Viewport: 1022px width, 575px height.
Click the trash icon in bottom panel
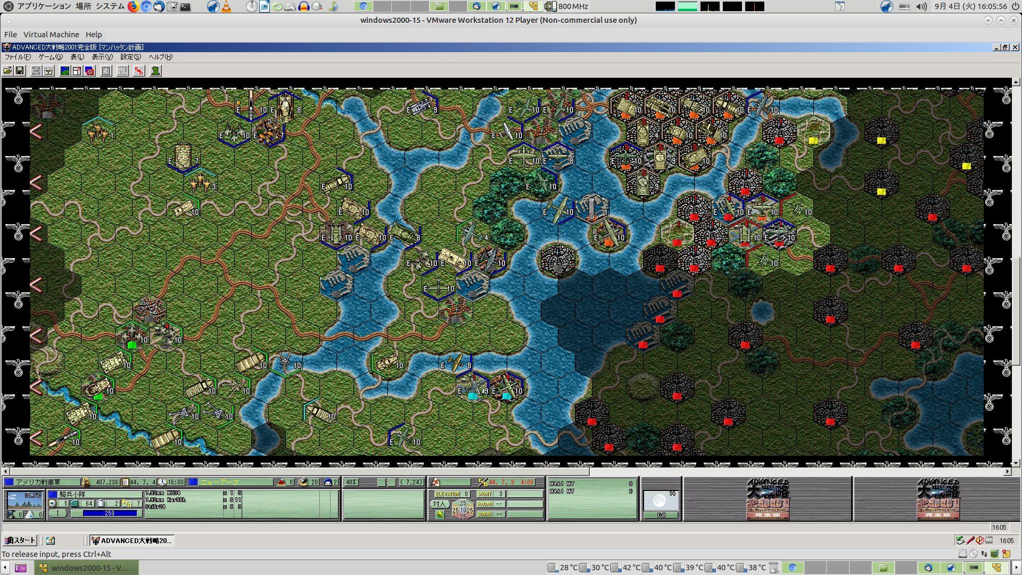774,568
